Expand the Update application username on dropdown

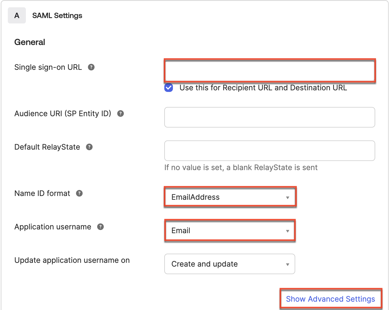[x=229, y=264]
